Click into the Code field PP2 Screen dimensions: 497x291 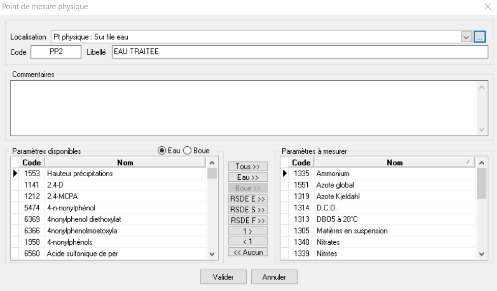[x=56, y=52]
